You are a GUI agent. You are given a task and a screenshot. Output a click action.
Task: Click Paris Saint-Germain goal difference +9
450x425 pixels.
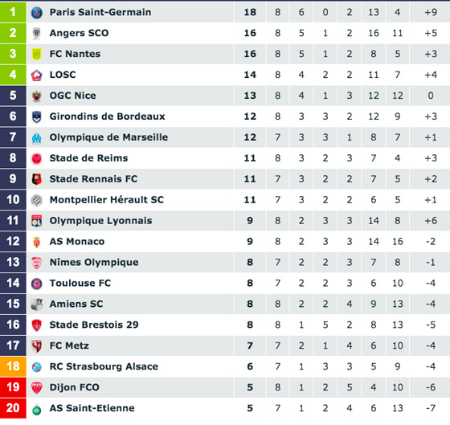tap(431, 12)
